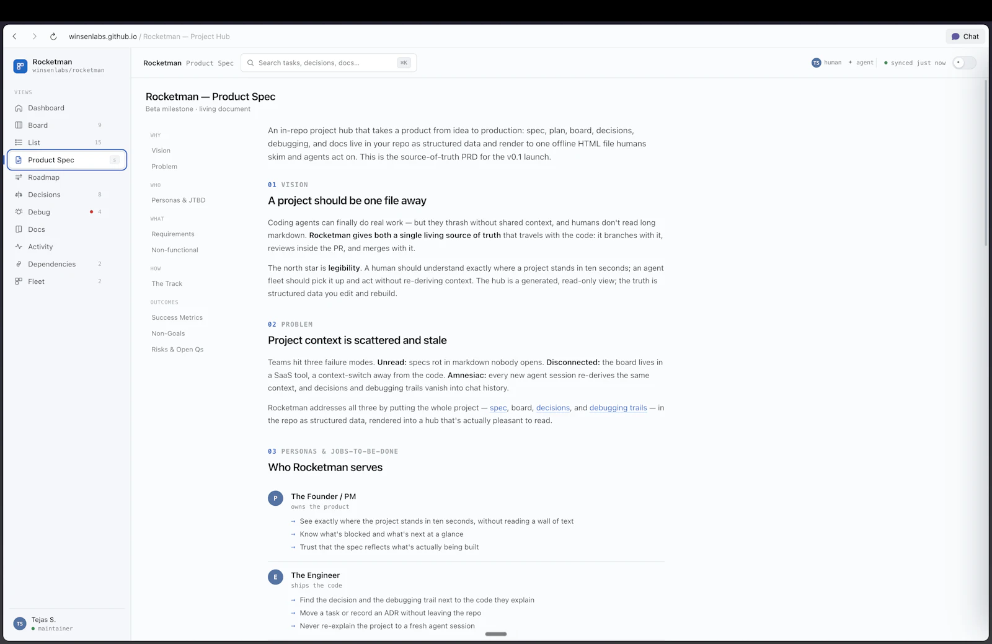Click the ⌘K shortcut badge
Screen dimensions: 992x644
tap(404, 63)
